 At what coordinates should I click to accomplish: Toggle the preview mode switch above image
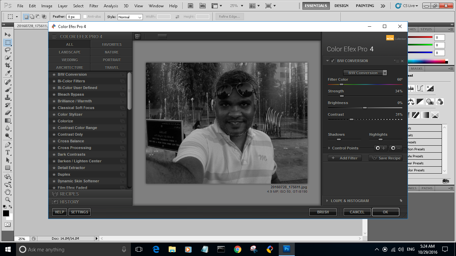[x=162, y=36]
